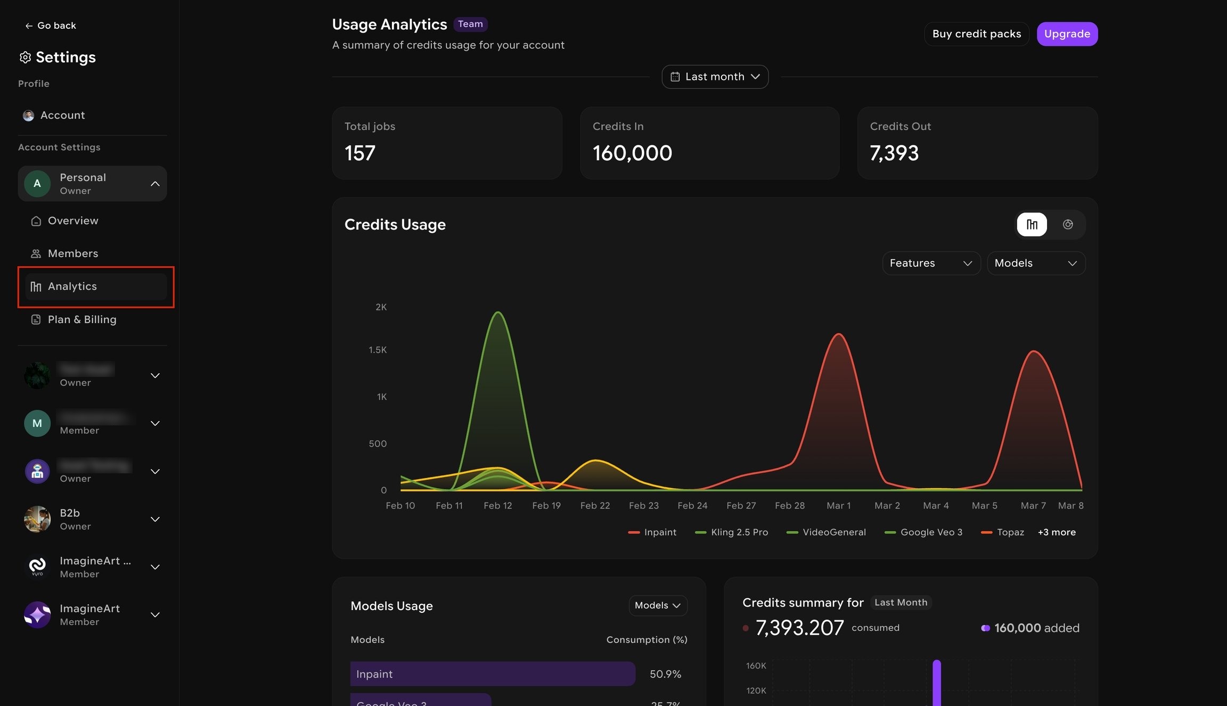Expand the first blurred Owner workspace
The image size is (1227, 706).
[x=155, y=376]
